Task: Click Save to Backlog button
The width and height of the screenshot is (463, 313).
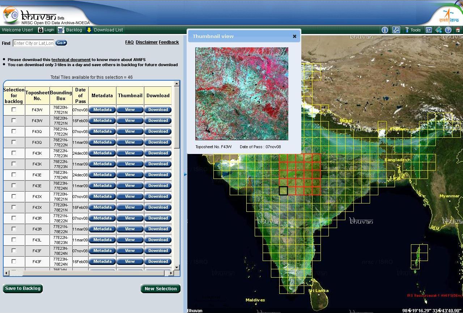Action: coord(23,288)
